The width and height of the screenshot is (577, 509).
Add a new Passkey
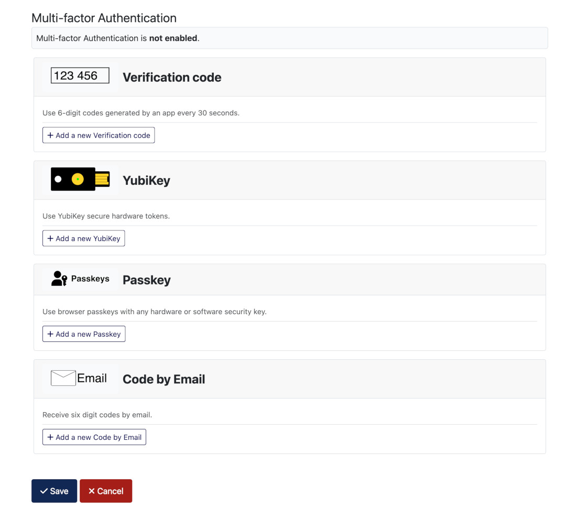[x=84, y=334]
